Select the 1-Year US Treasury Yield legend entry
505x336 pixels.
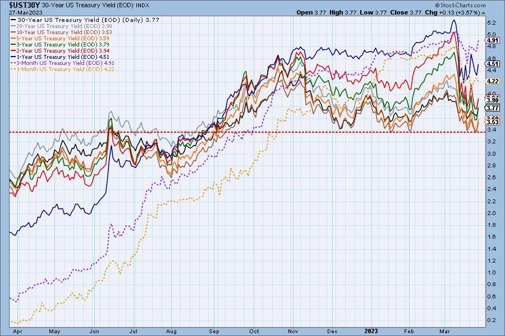60,57
